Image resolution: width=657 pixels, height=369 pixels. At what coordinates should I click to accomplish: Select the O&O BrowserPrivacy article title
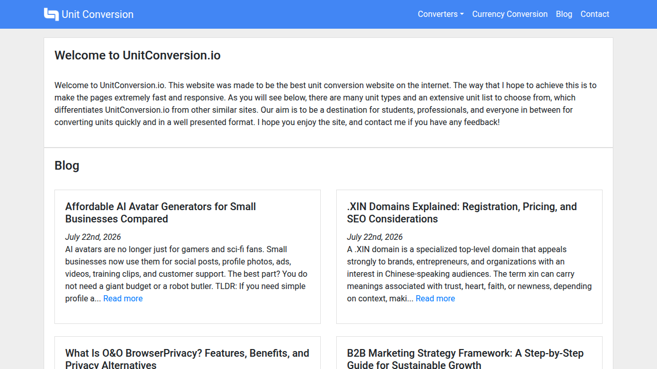pos(187,359)
